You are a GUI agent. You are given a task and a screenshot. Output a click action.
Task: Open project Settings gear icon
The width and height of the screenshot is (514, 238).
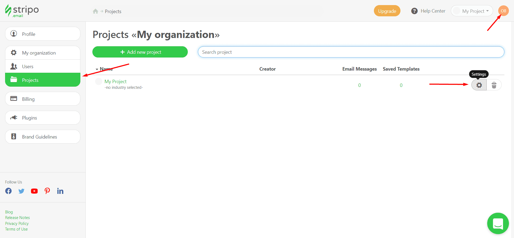point(479,85)
